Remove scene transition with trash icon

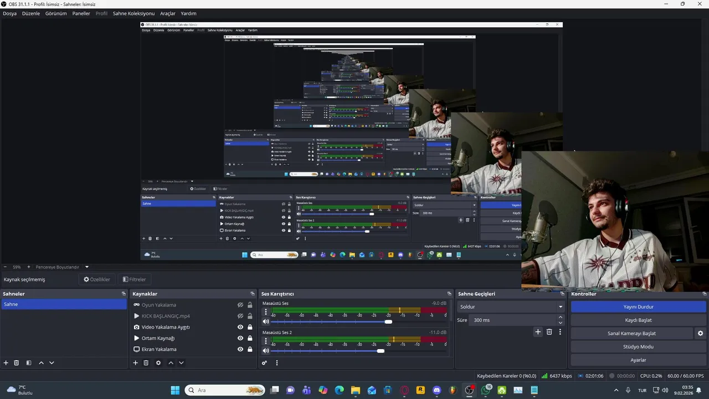tap(549, 332)
